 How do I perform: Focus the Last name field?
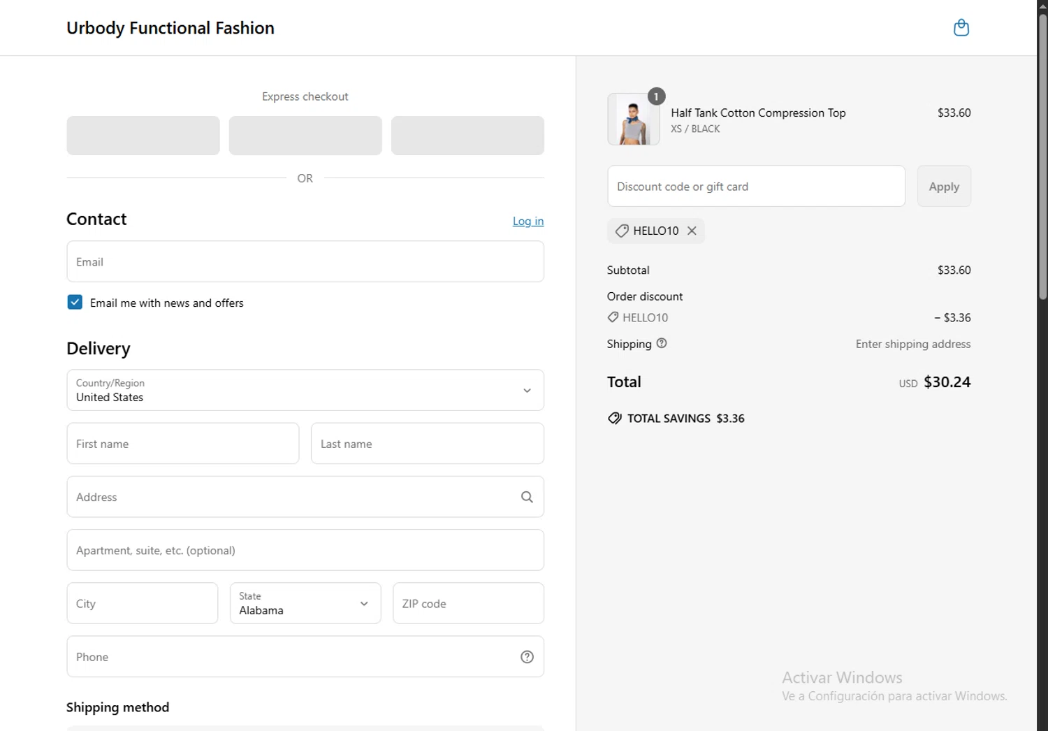tap(428, 443)
